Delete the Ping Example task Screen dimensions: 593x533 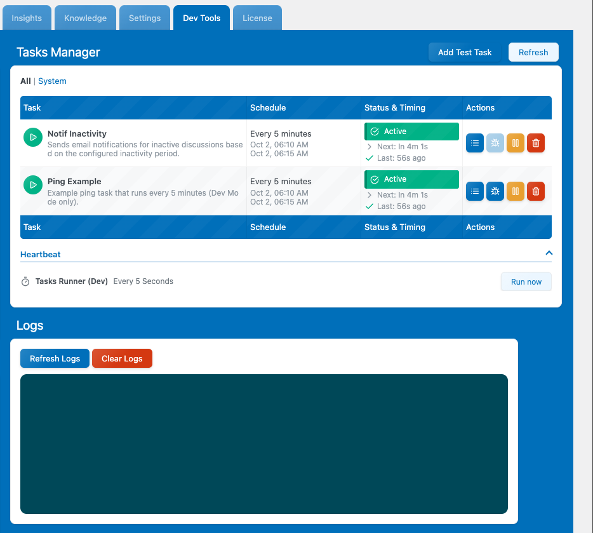[536, 191]
